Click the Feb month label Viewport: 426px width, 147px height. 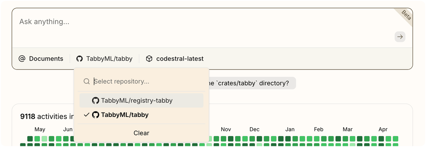point(319,129)
